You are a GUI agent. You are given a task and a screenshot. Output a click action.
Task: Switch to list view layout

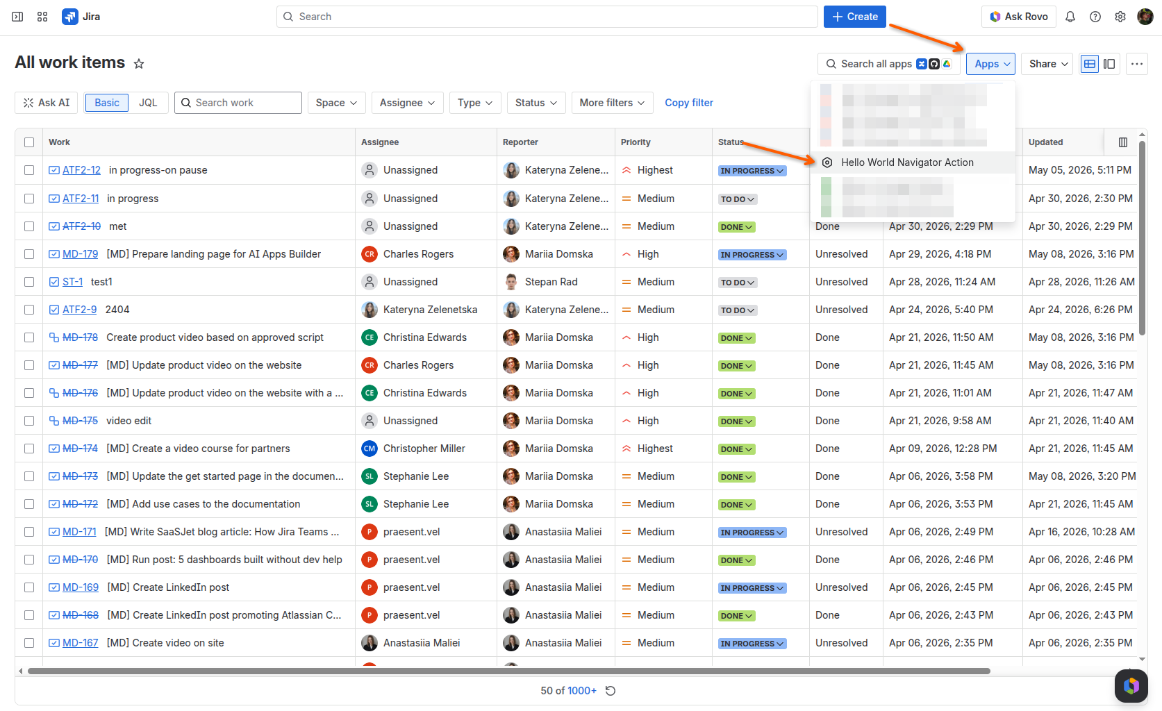[x=1090, y=64]
